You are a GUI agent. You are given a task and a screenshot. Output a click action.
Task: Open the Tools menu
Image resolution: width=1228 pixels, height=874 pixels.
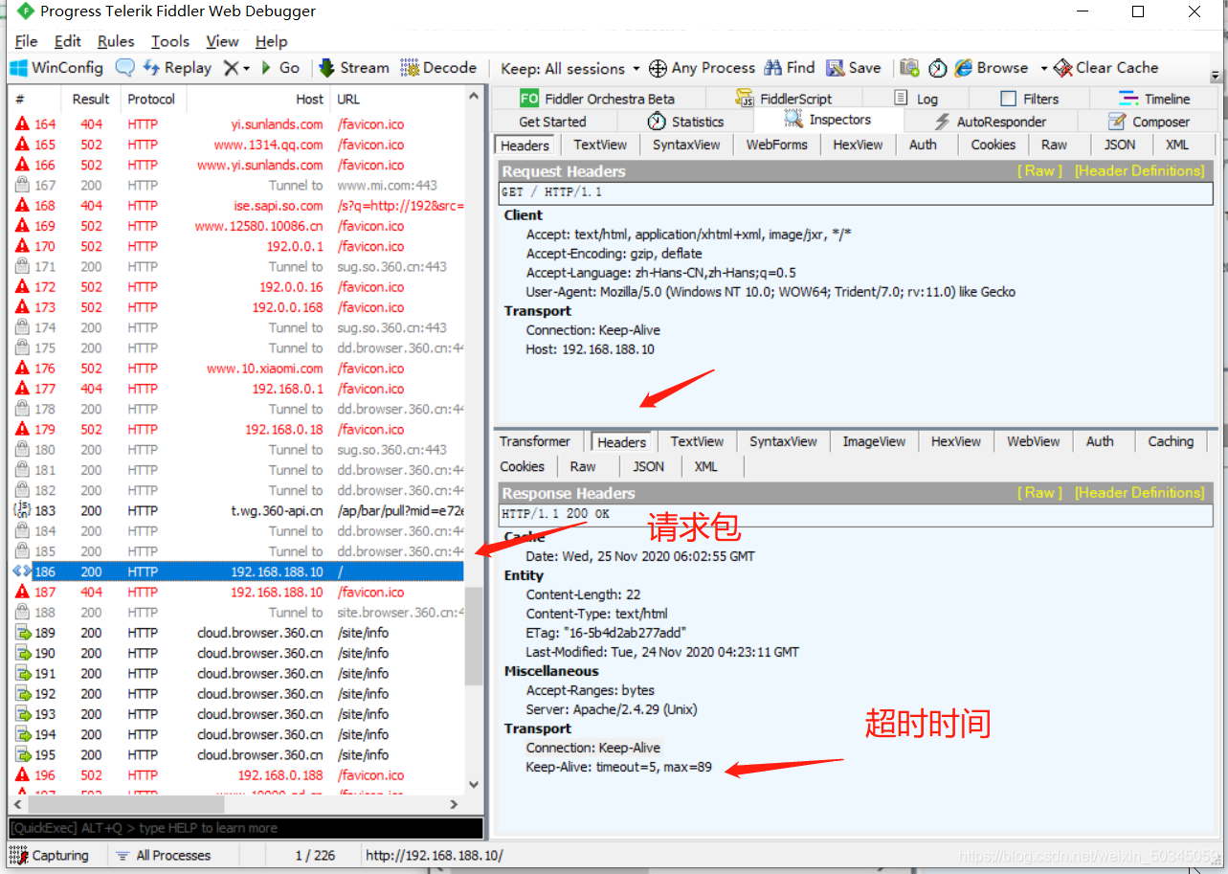point(170,41)
